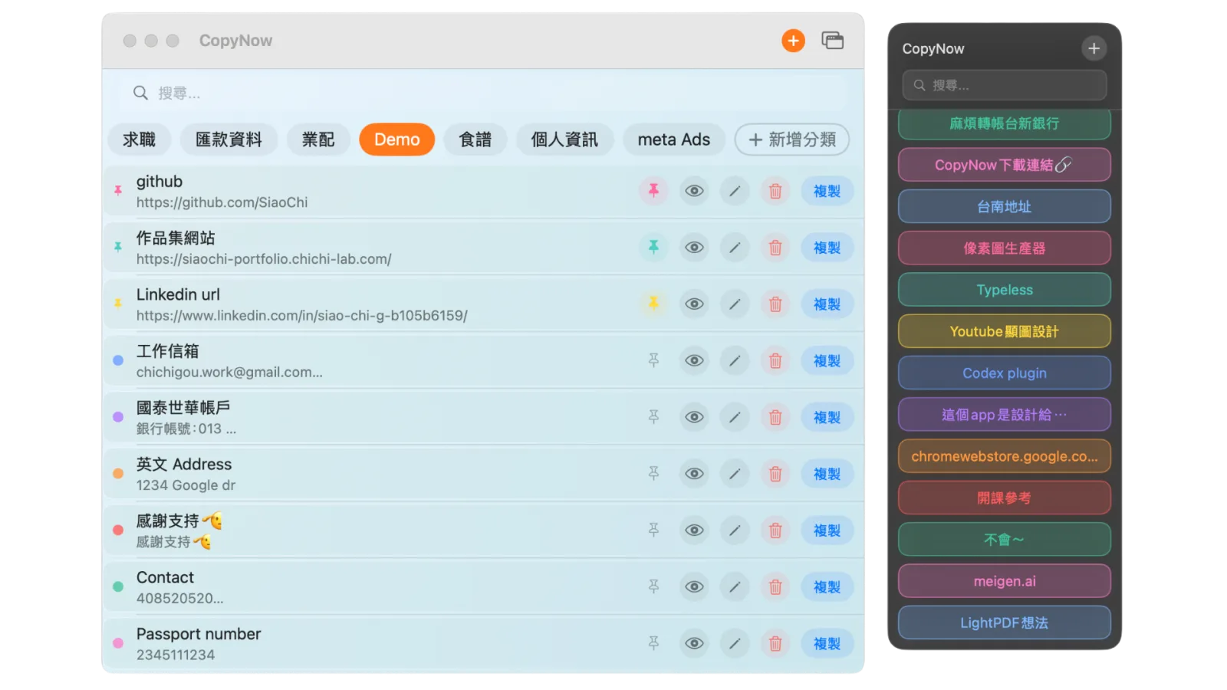
Task: Unpin the github entry
Action: (x=653, y=191)
